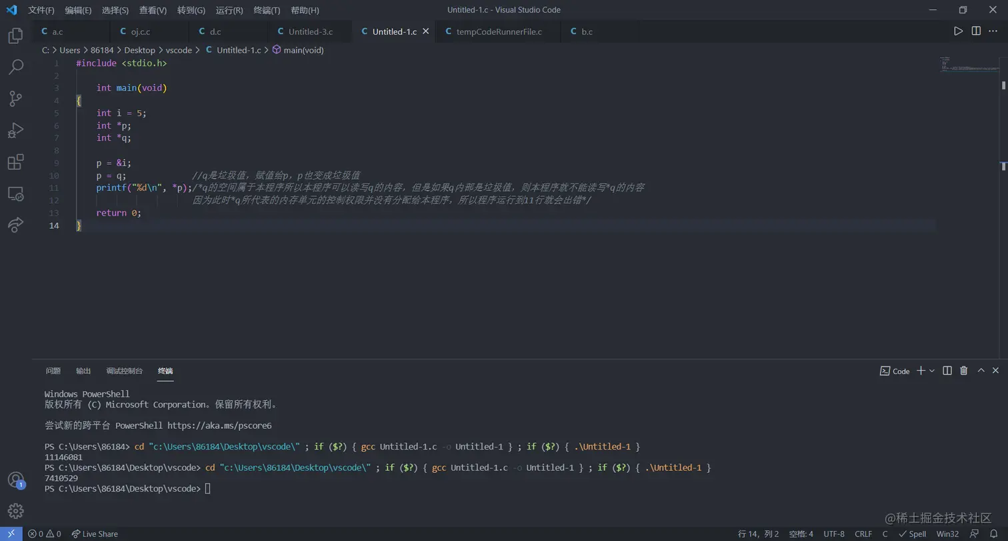The width and height of the screenshot is (1008, 541).
Task: Close the terminal panel
Action: coord(995,371)
